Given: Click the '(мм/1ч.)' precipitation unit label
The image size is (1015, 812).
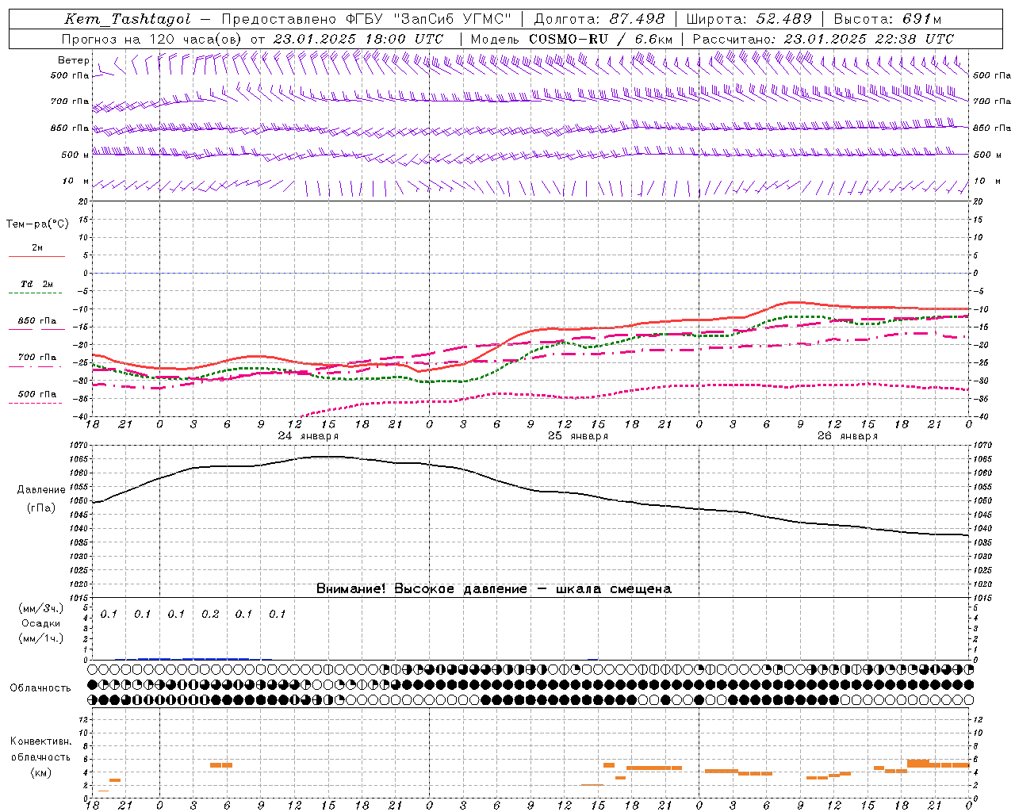Looking at the screenshot, I should (41, 638).
